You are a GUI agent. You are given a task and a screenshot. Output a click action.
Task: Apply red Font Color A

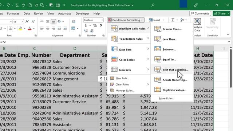click(29, 28)
